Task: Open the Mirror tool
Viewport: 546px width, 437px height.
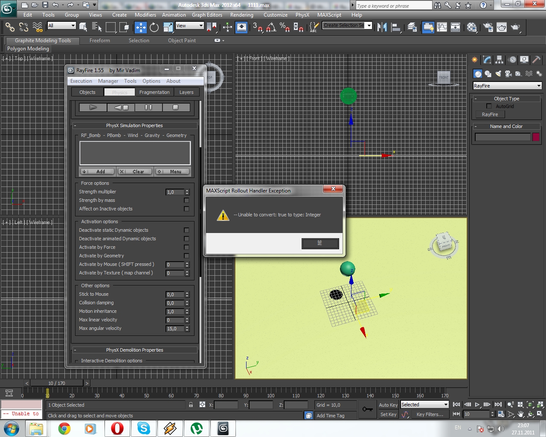Action: pyautogui.click(x=382, y=28)
